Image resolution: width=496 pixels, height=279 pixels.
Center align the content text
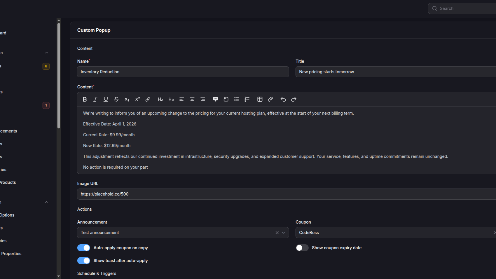[192, 99]
